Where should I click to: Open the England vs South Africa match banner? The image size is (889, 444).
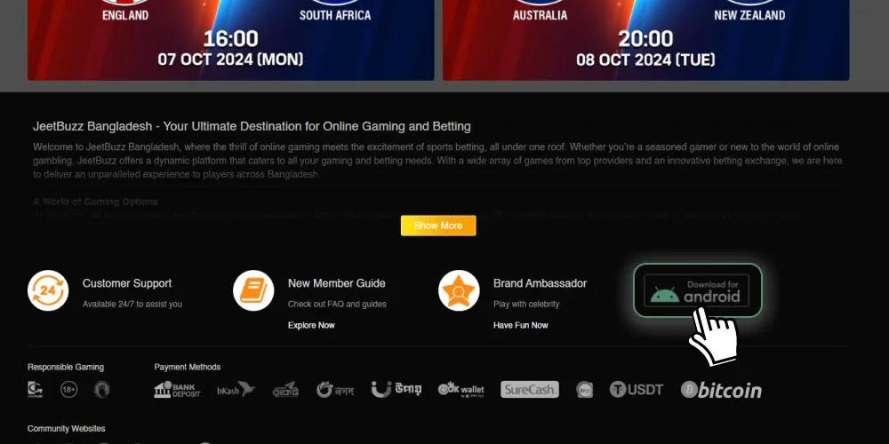(231, 40)
